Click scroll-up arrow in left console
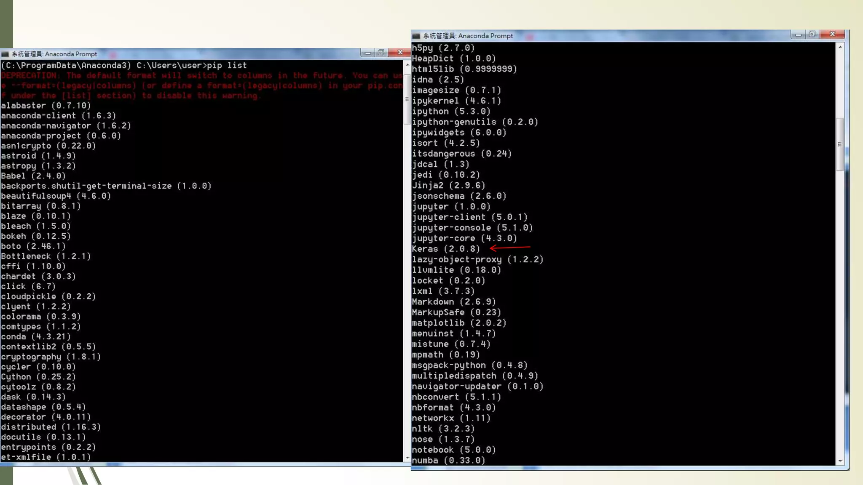 [407, 65]
